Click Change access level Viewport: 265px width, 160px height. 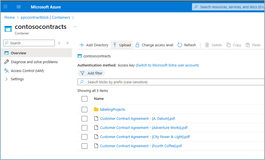(x=154, y=45)
